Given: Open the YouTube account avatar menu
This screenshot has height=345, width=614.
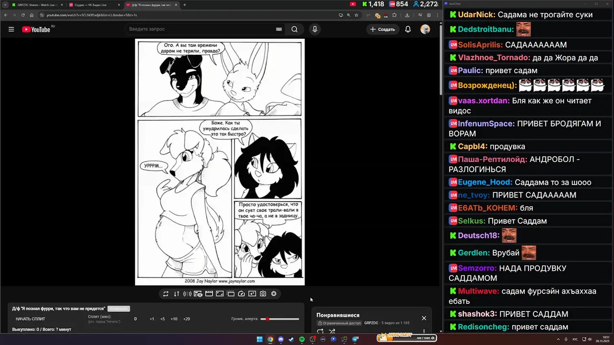Looking at the screenshot, I should coord(425,29).
